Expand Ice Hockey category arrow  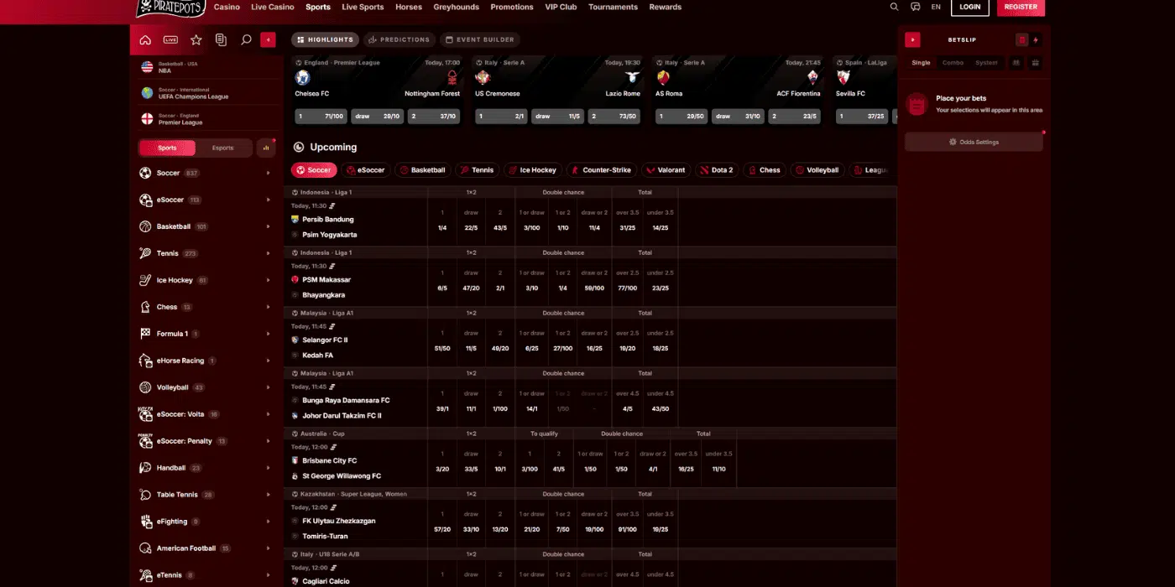tap(269, 280)
